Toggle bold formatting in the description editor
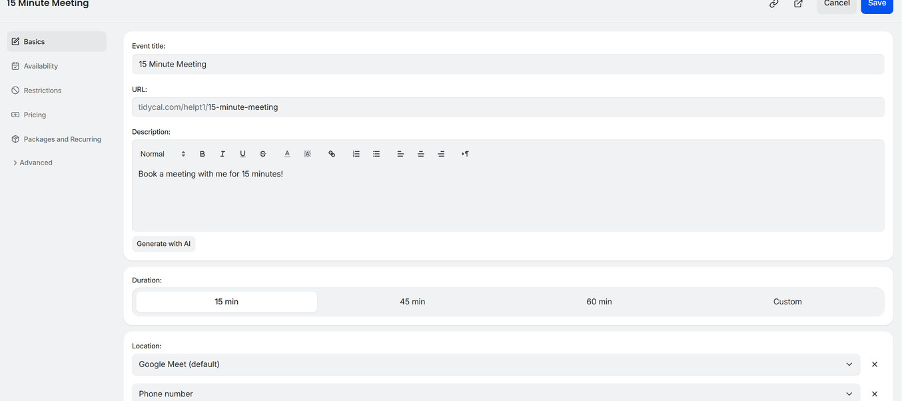This screenshot has width=906, height=401. [x=203, y=154]
